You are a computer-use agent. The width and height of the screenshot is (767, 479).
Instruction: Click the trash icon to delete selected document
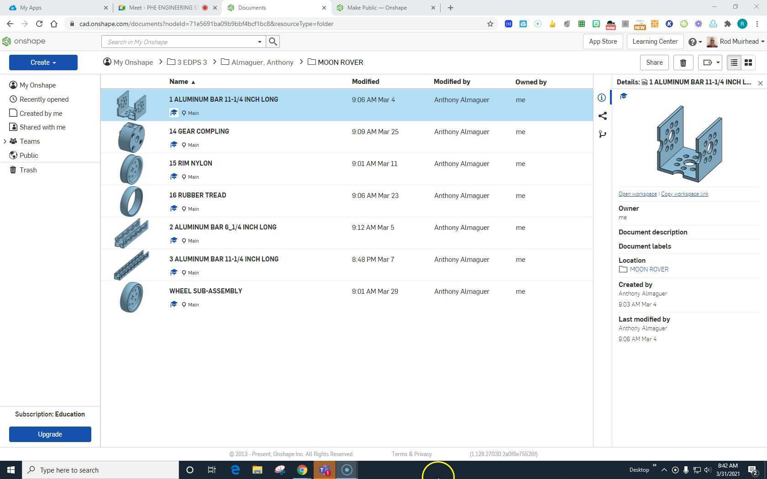(x=683, y=62)
